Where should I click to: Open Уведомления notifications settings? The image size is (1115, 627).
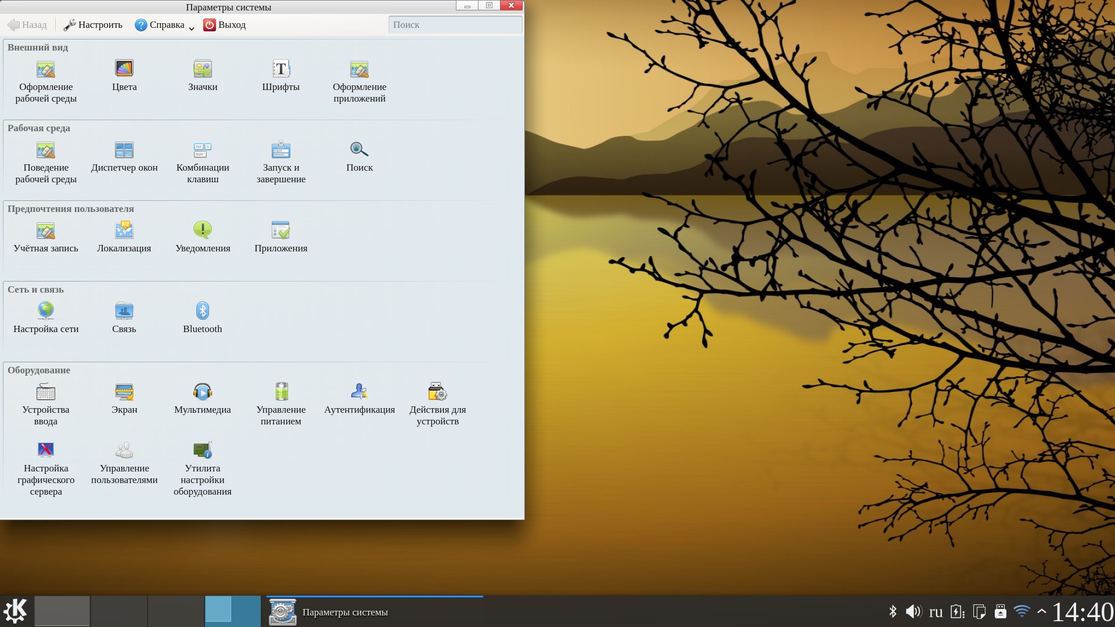pyautogui.click(x=203, y=230)
